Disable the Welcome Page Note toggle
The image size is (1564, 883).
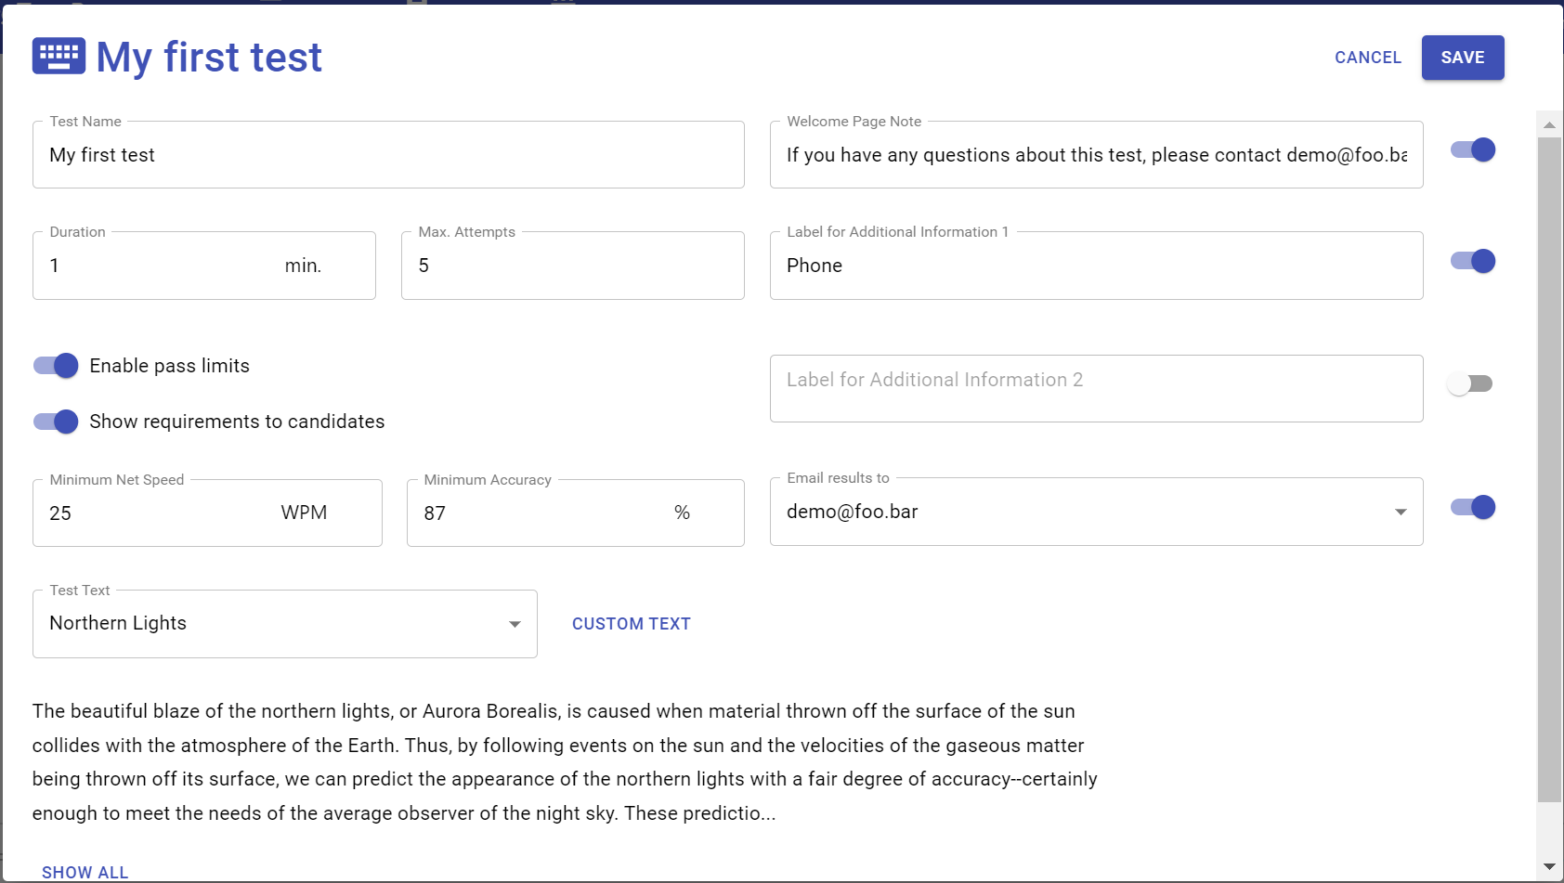point(1471,149)
